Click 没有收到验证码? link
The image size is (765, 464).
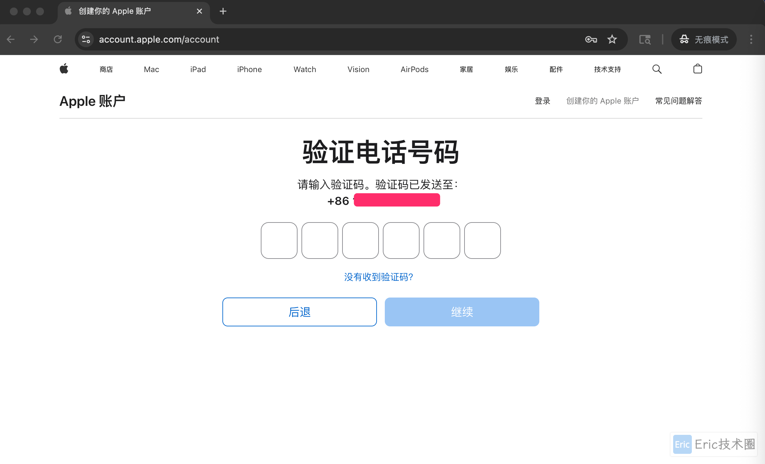(x=379, y=277)
